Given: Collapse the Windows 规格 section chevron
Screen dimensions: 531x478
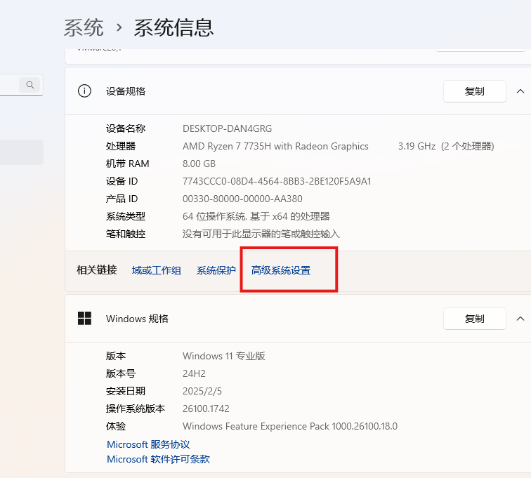Looking at the screenshot, I should click(520, 319).
